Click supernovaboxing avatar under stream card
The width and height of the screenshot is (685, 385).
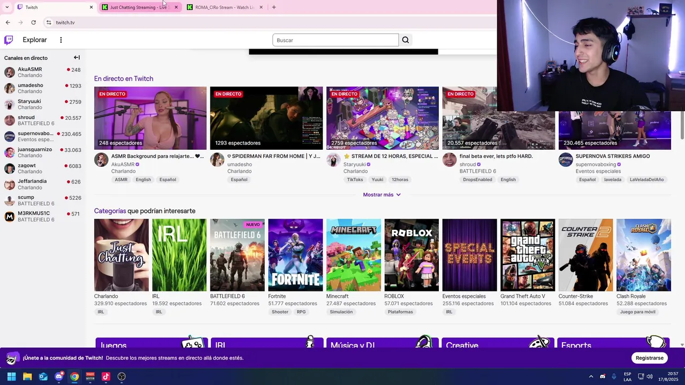tap(566, 159)
